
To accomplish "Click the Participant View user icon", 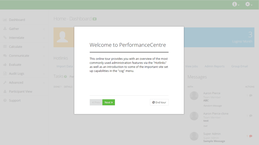I will (x=5, y=91).
